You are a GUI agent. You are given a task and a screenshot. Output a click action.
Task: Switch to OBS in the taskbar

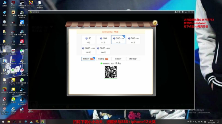(x=14, y=122)
